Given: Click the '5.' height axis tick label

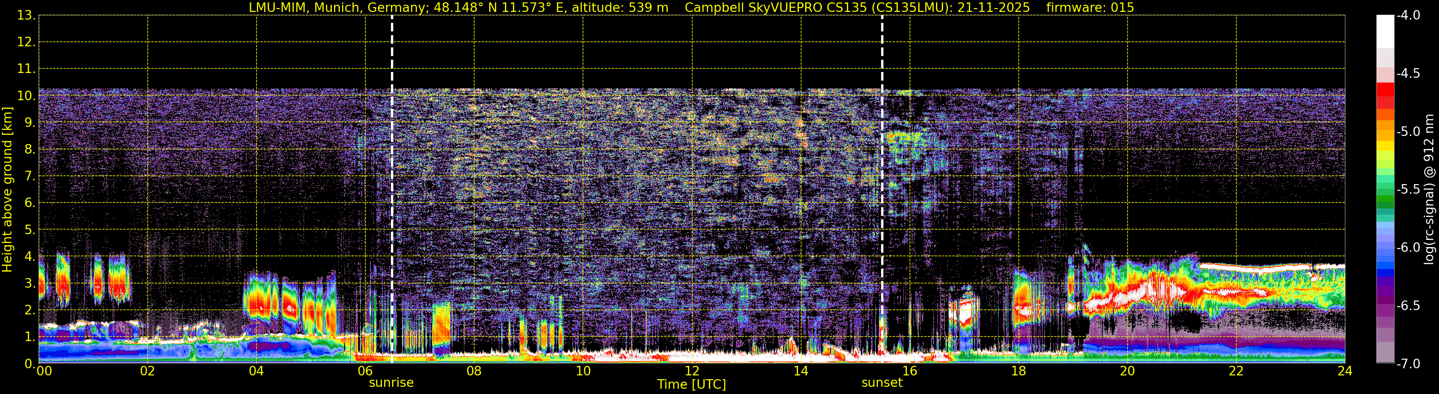Looking at the screenshot, I should [30, 230].
